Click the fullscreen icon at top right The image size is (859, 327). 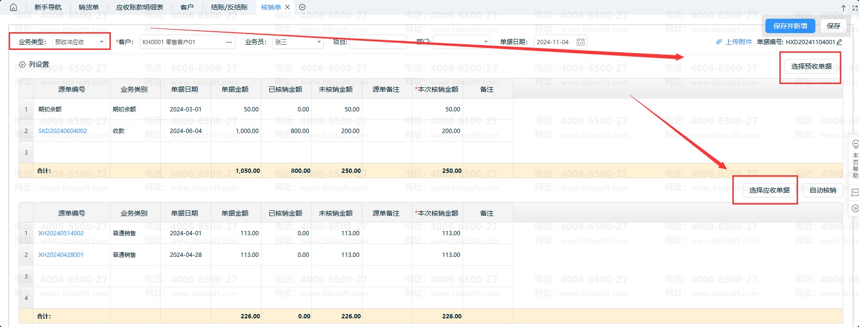[855, 8]
